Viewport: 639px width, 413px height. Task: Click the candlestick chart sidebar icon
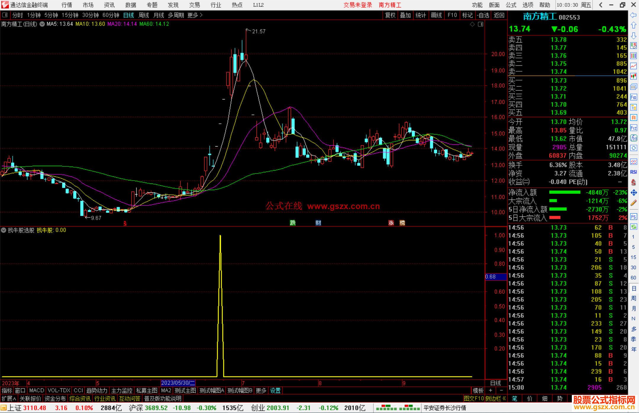633,76
